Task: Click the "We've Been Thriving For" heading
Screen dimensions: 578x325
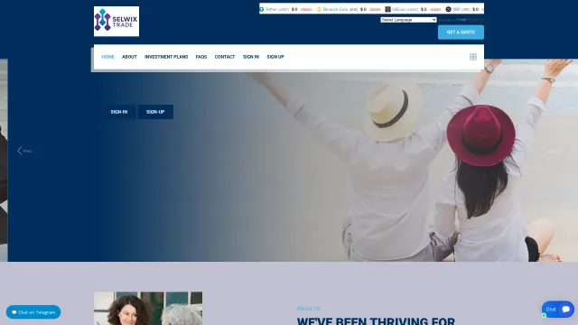Action: click(376, 320)
